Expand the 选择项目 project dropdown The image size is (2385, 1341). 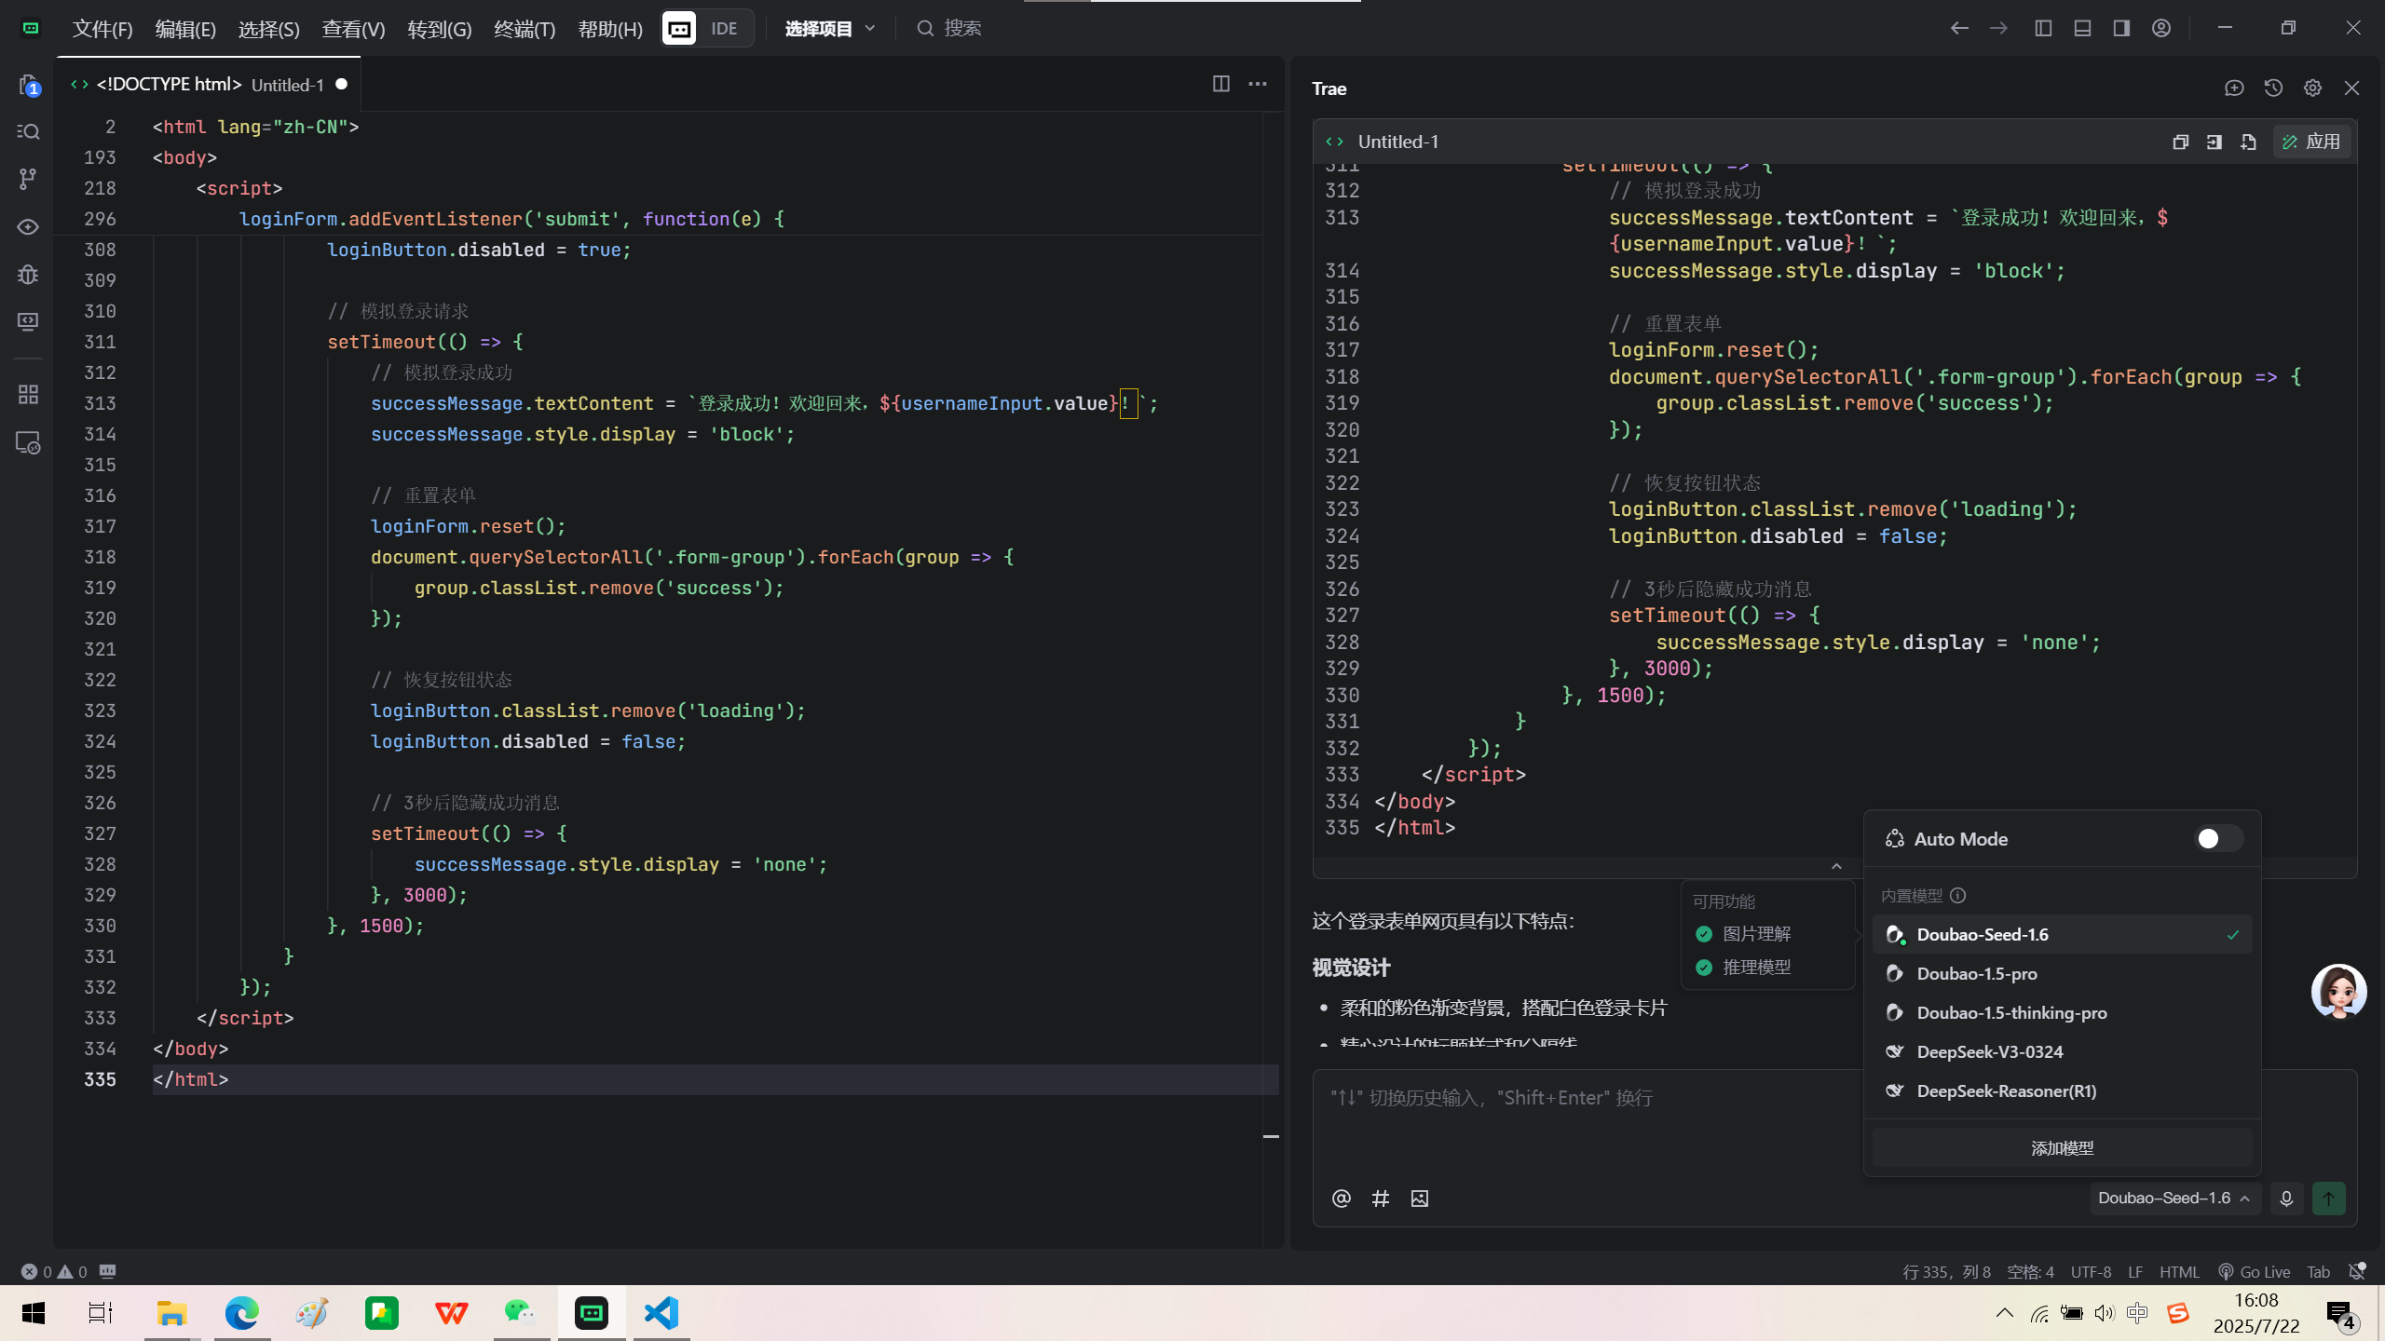click(829, 29)
